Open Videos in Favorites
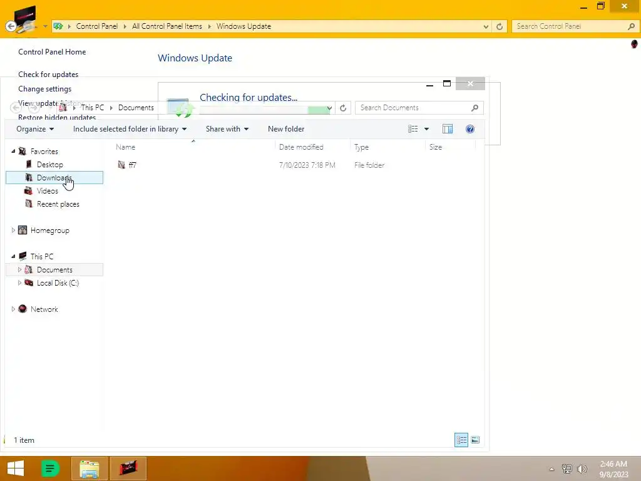 tap(47, 190)
